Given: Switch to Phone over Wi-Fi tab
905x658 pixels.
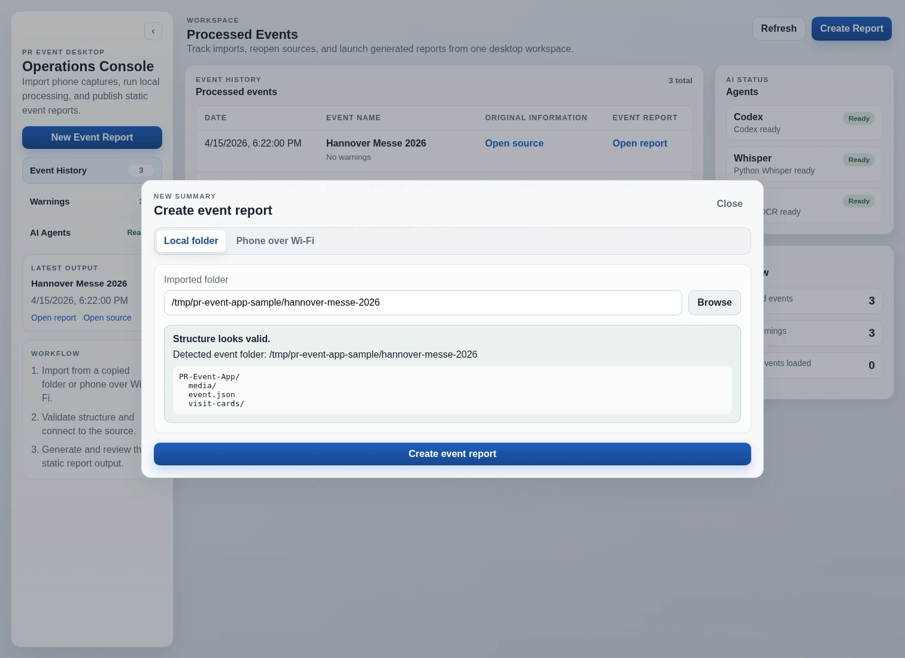Looking at the screenshot, I should [275, 241].
